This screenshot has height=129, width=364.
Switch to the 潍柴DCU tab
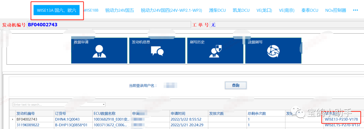(x=217, y=10)
